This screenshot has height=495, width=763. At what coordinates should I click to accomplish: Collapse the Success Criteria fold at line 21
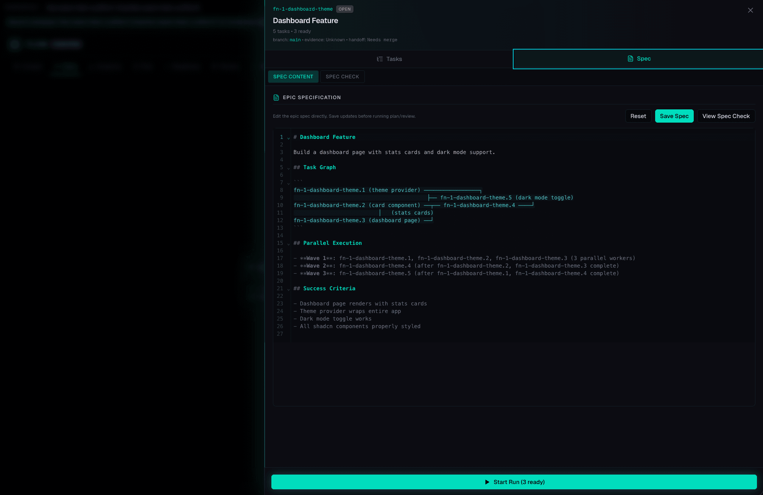(x=288, y=289)
